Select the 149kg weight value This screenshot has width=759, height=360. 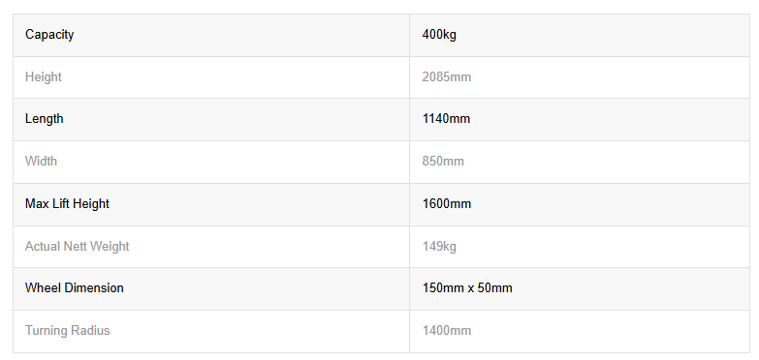coord(439,247)
